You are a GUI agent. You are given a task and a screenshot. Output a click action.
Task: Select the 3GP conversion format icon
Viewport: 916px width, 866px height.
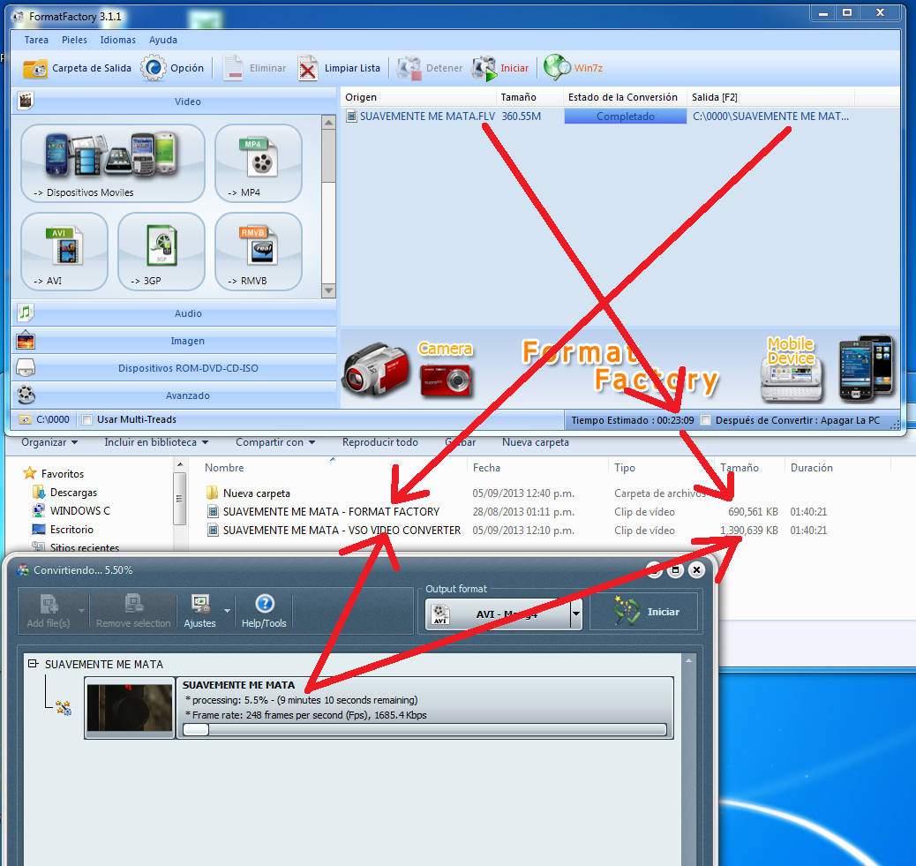tap(161, 252)
